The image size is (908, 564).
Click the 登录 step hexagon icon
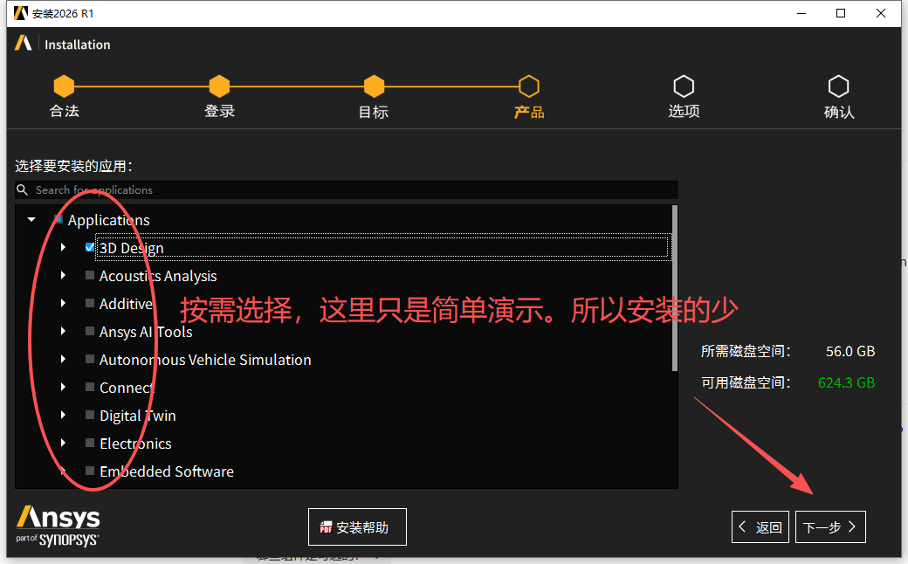(219, 86)
